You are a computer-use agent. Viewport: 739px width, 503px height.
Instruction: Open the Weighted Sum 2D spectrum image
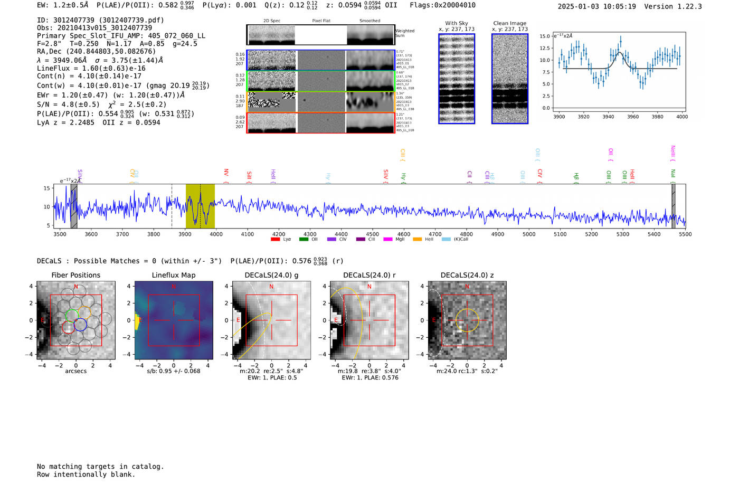(x=320, y=35)
